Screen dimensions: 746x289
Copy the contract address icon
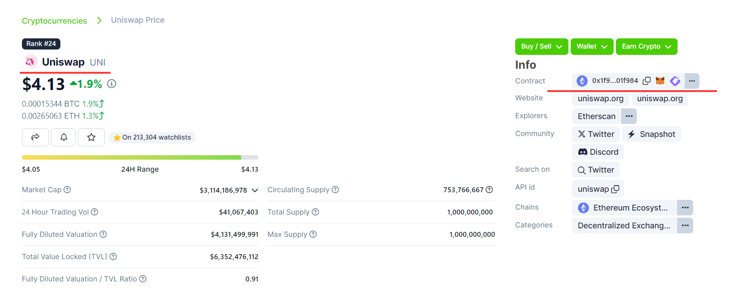pyautogui.click(x=647, y=81)
